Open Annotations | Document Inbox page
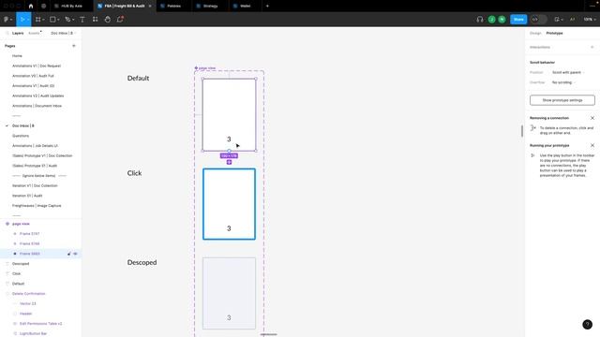This screenshot has height=337, width=600. [37, 106]
